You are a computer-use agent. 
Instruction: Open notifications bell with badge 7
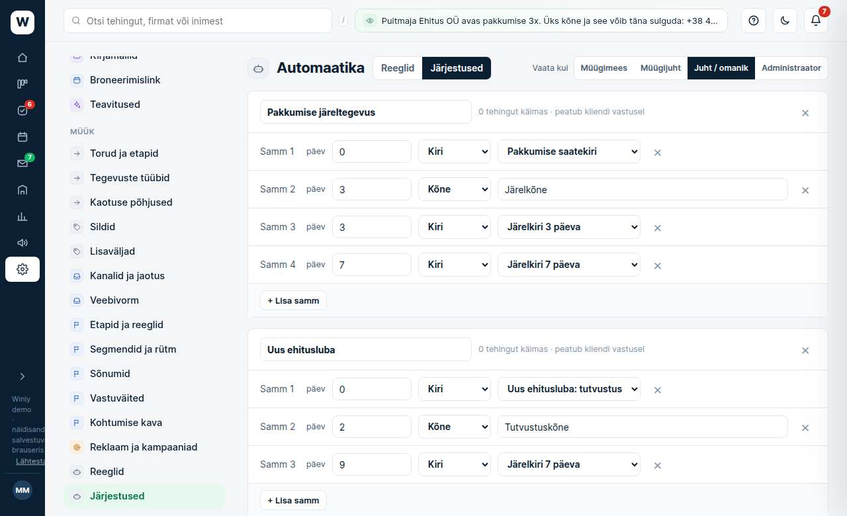tap(816, 21)
